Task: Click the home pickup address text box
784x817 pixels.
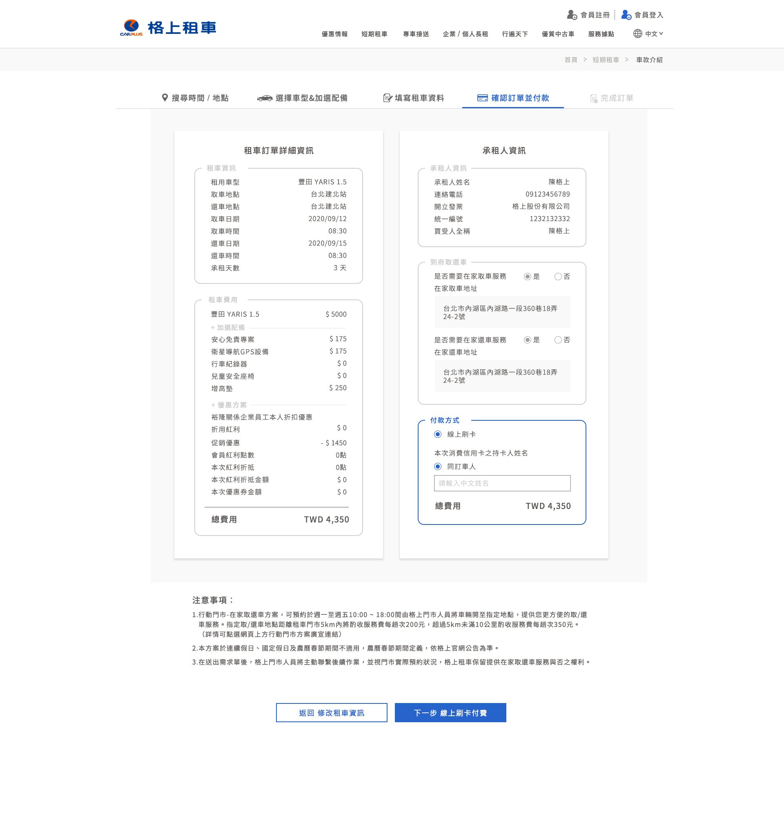Action: coord(503,312)
